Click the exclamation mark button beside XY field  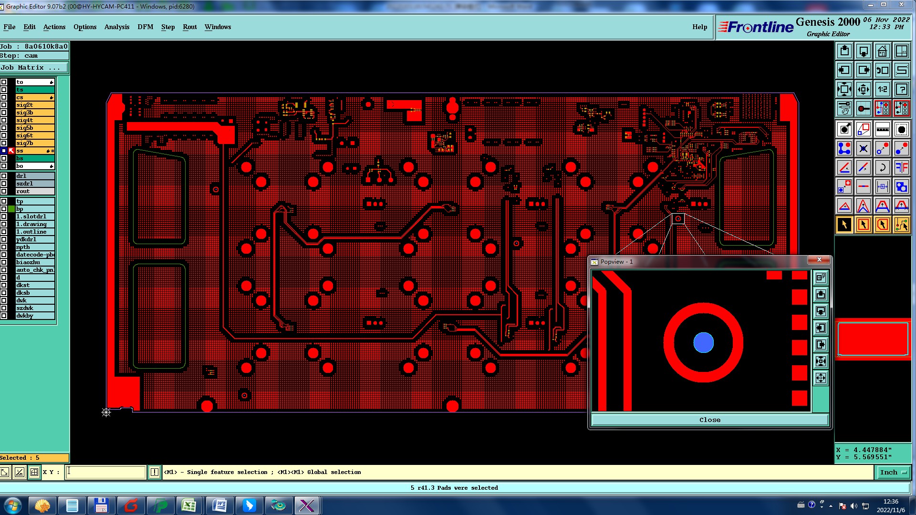155,472
